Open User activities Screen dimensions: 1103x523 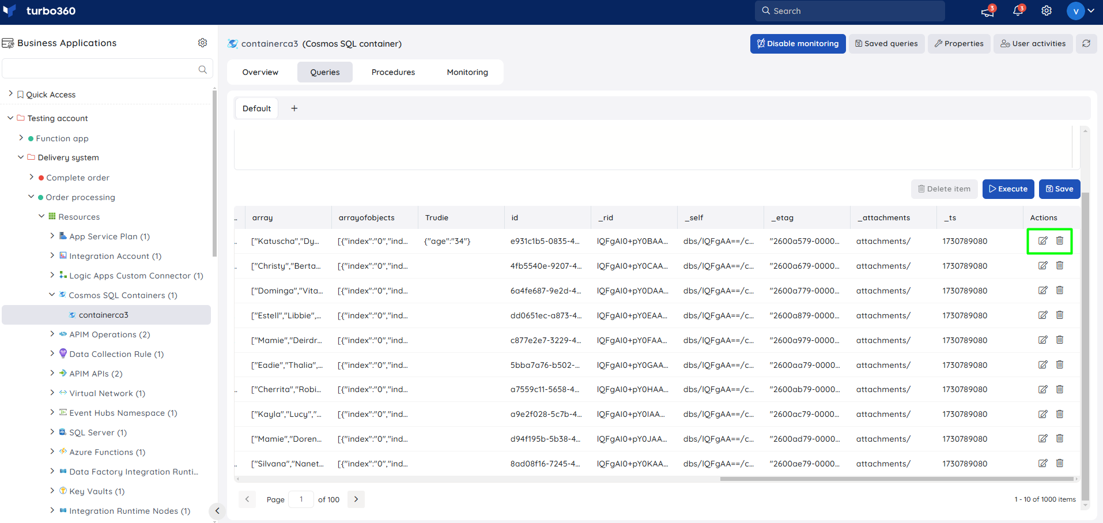click(1033, 44)
